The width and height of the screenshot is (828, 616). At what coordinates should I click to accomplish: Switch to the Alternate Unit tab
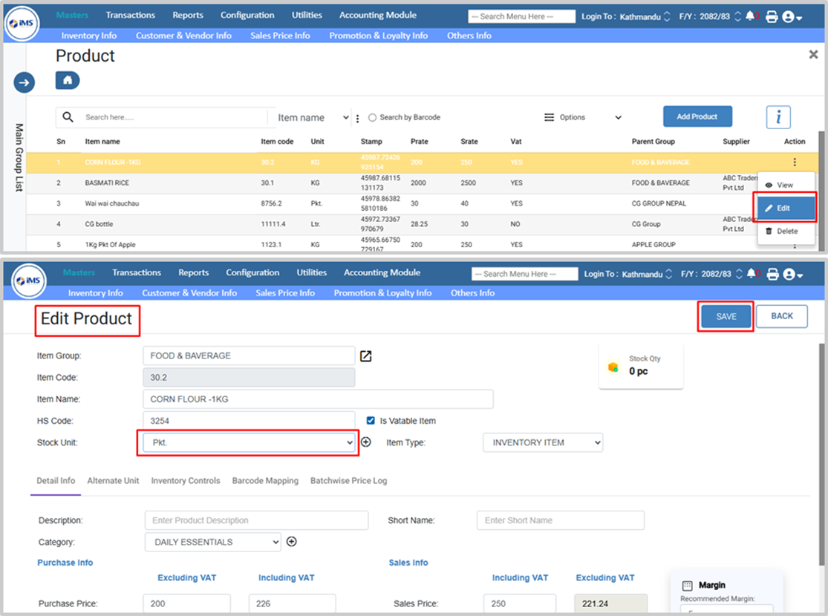[113, 481]
